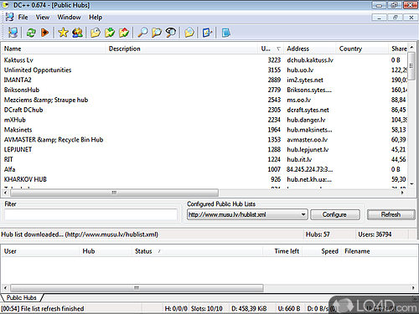Screen dimensions: 419x314
Task: Click hub list horizontal scrollbar thumb
Action: [114, 193]
